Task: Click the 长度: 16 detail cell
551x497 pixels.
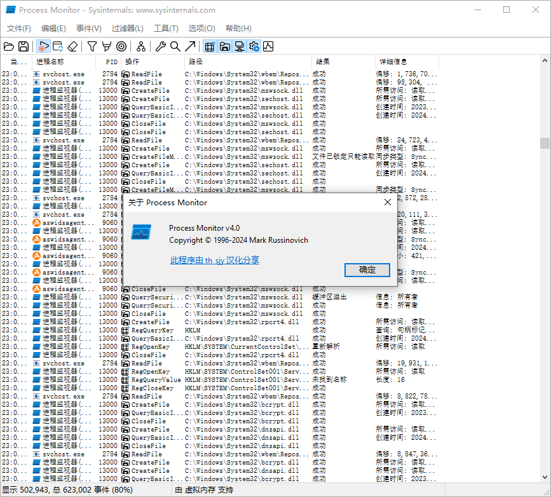Action: 390,380
